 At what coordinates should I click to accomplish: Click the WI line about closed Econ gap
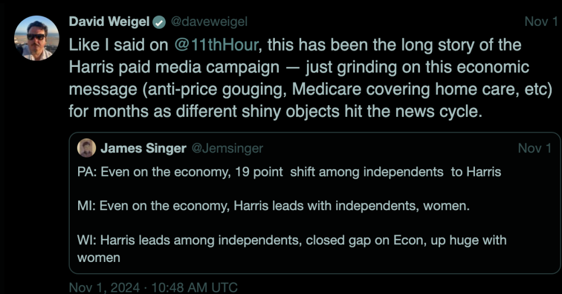[x=292, y=240]
